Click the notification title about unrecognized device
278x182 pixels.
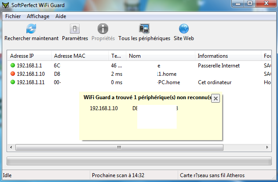pyautogui.click(x=147, y=97)
